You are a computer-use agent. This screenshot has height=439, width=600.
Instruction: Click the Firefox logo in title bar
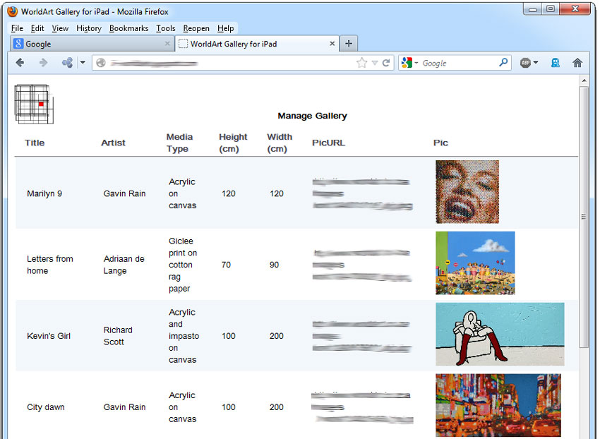12,11
